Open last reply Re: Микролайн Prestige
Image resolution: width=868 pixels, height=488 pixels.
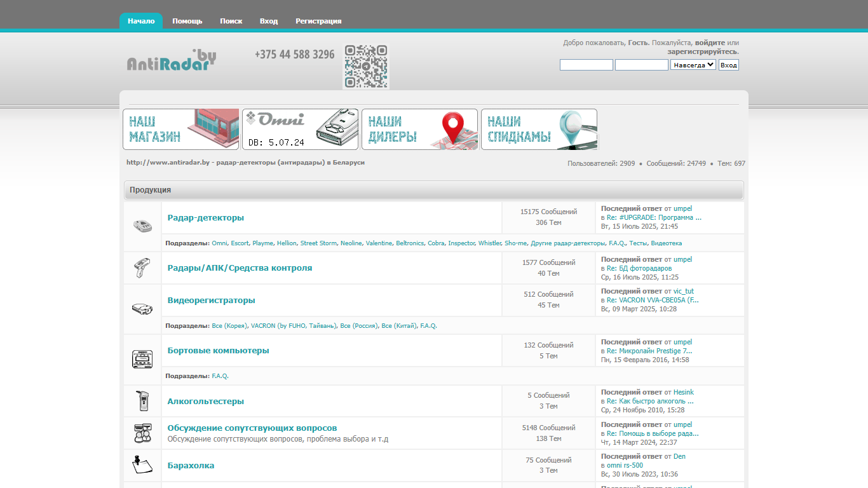pyautogui.click(x=649, y=351)
